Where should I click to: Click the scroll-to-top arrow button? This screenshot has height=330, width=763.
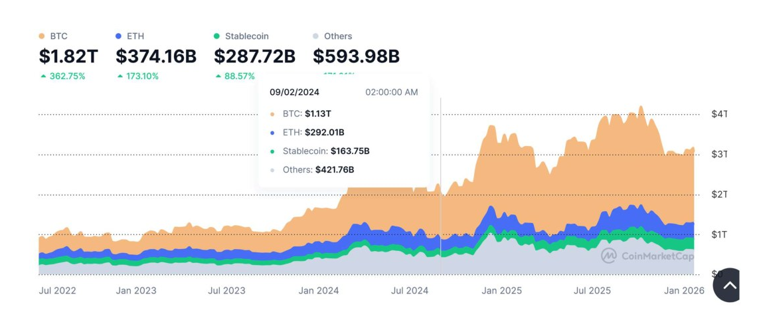click(x=726, y=286)
